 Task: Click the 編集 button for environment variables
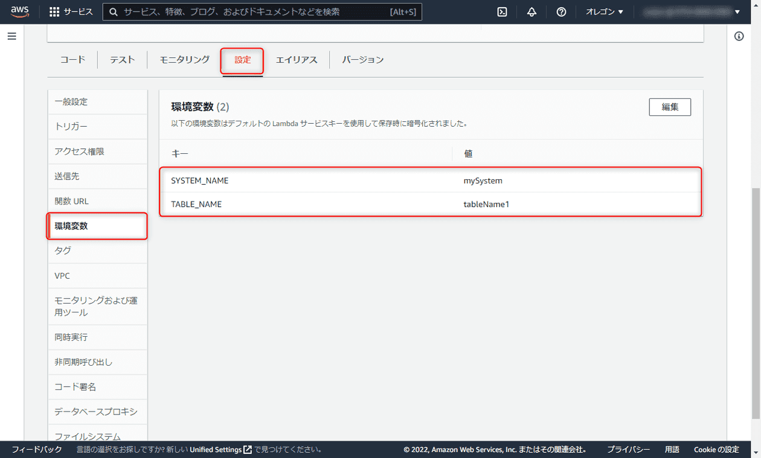(x=669, y=107)
